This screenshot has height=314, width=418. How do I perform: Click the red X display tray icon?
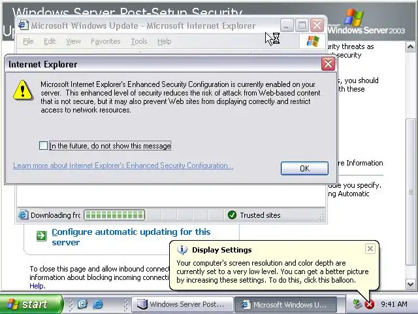[369, 304]
